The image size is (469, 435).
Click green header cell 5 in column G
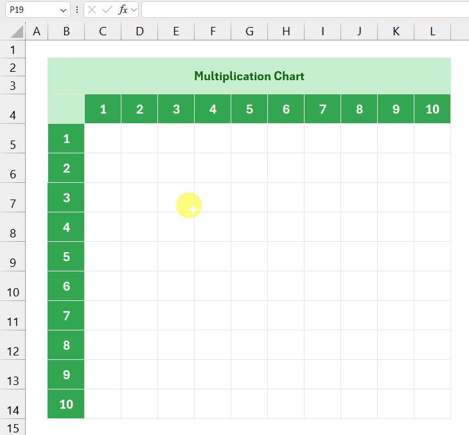249,109
